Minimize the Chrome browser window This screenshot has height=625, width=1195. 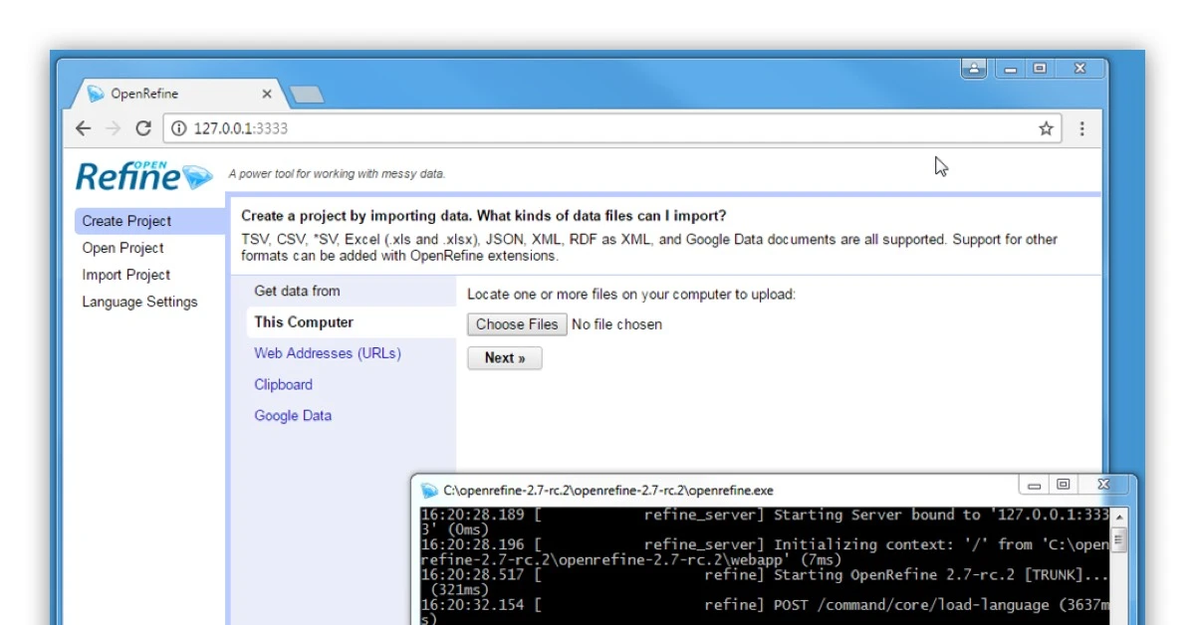click(x=1011, y=69)
